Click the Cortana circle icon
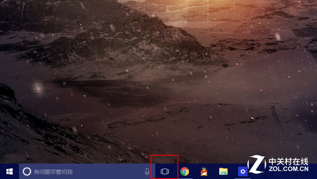 pos(27,172)
